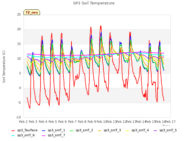Click the Feb 10 x-axis tick label
Viewport: 188px width, 141px height.
pos(102,122)
